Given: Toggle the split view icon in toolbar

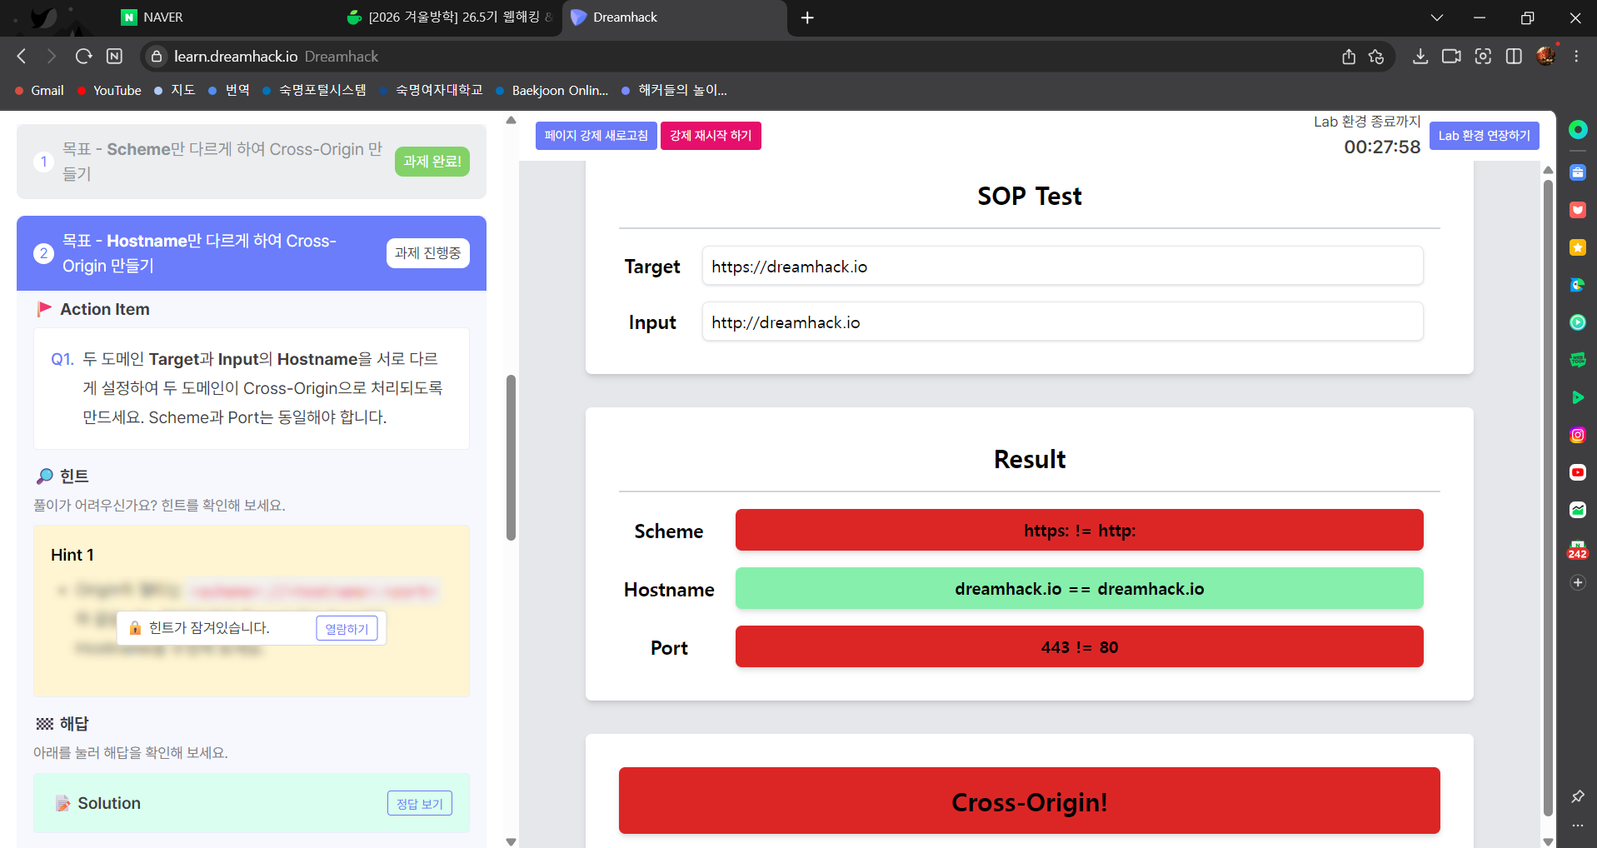Looking at the screenshot, I should tap(1514, 57).
